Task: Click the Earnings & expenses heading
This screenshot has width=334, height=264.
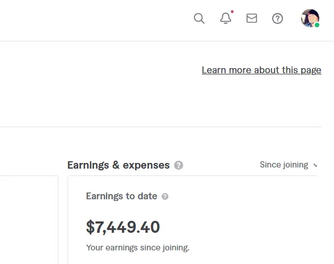Action: 119,165
